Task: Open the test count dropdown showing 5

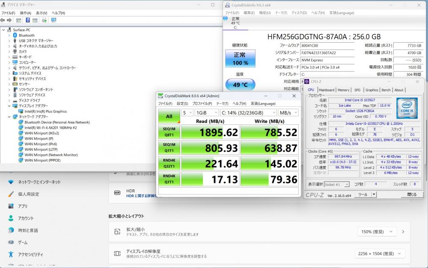Action: coord(187,112)
